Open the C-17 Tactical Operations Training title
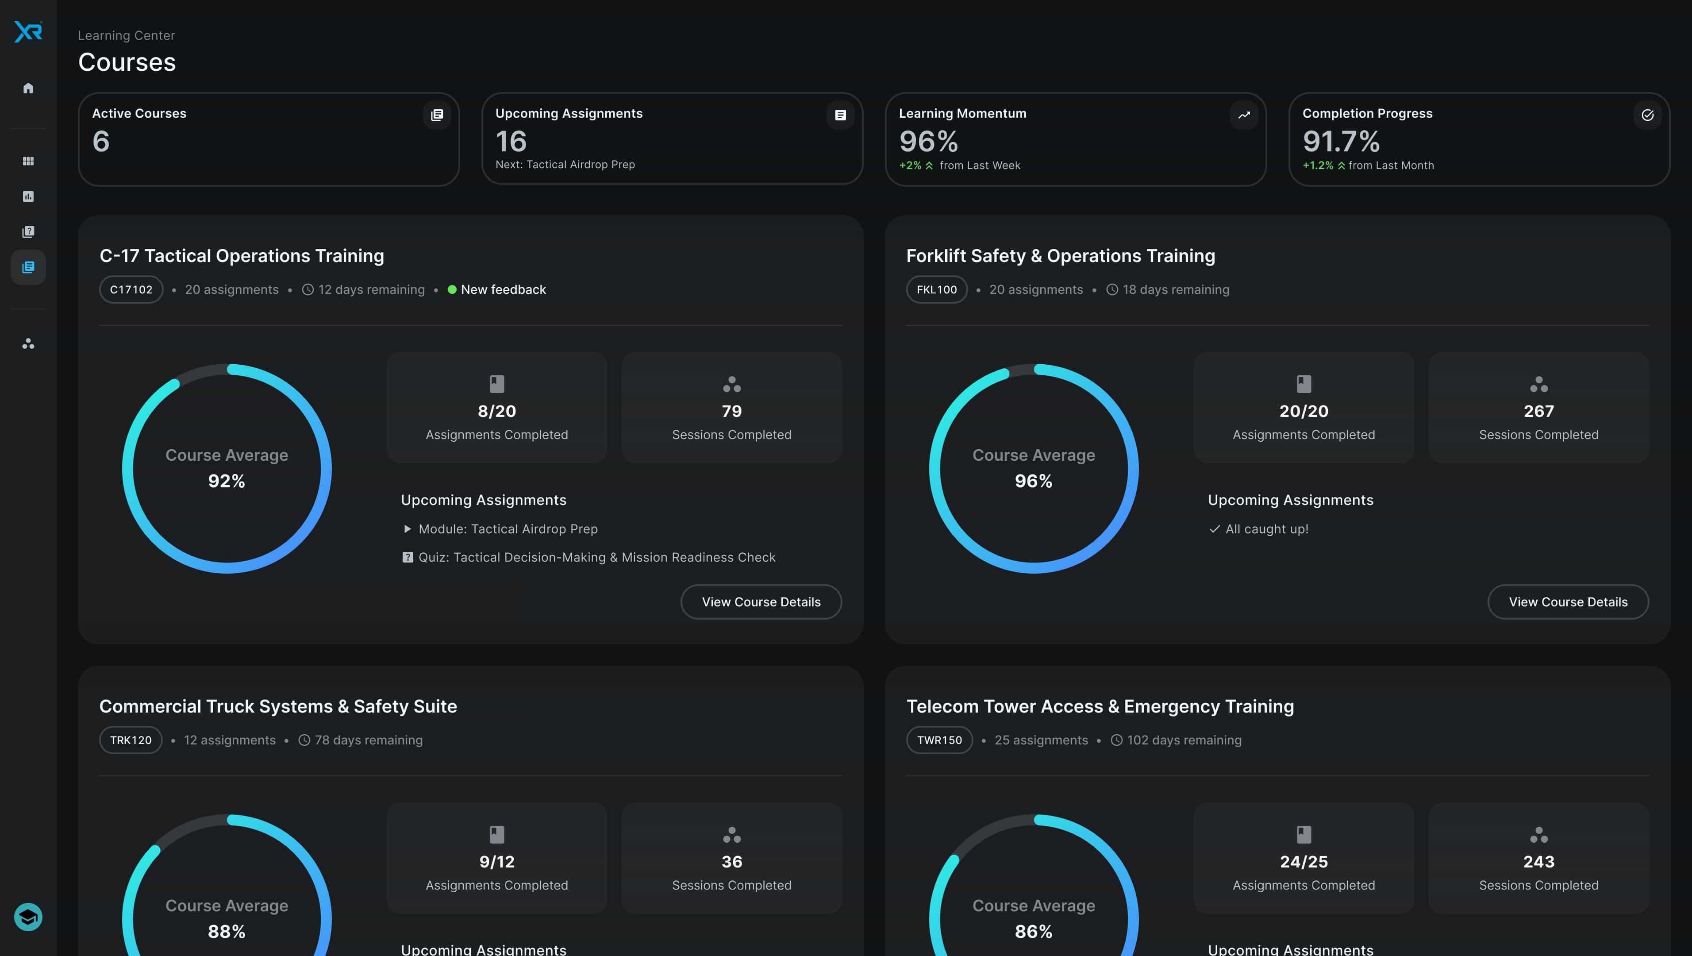 [242, 255]
